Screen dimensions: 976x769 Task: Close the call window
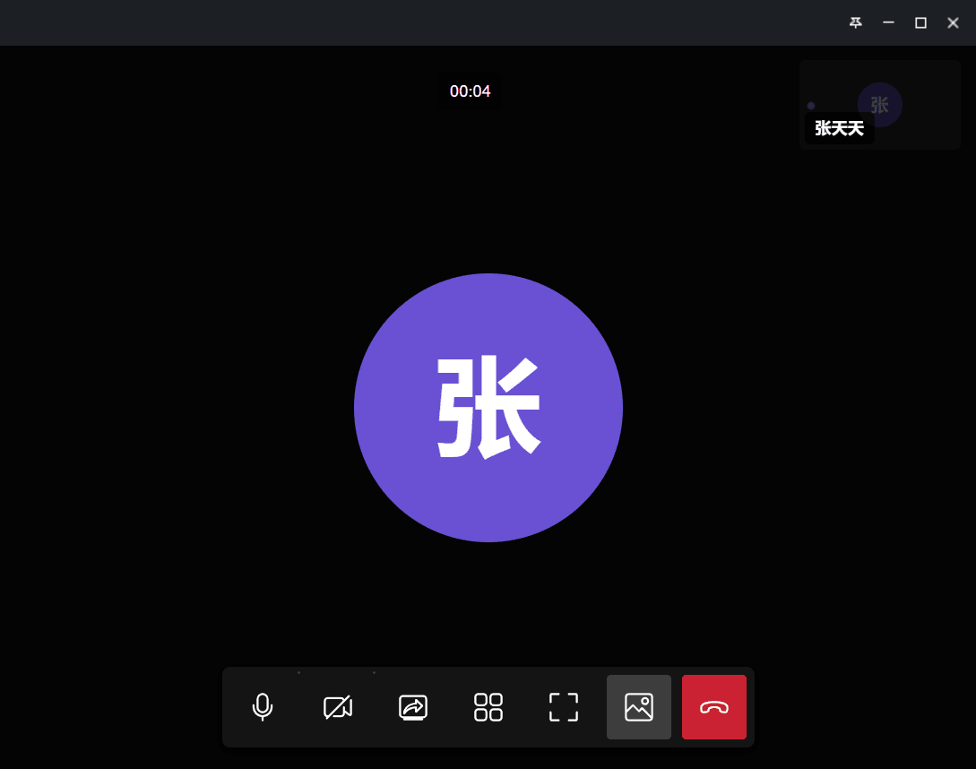tap(953, 23)
